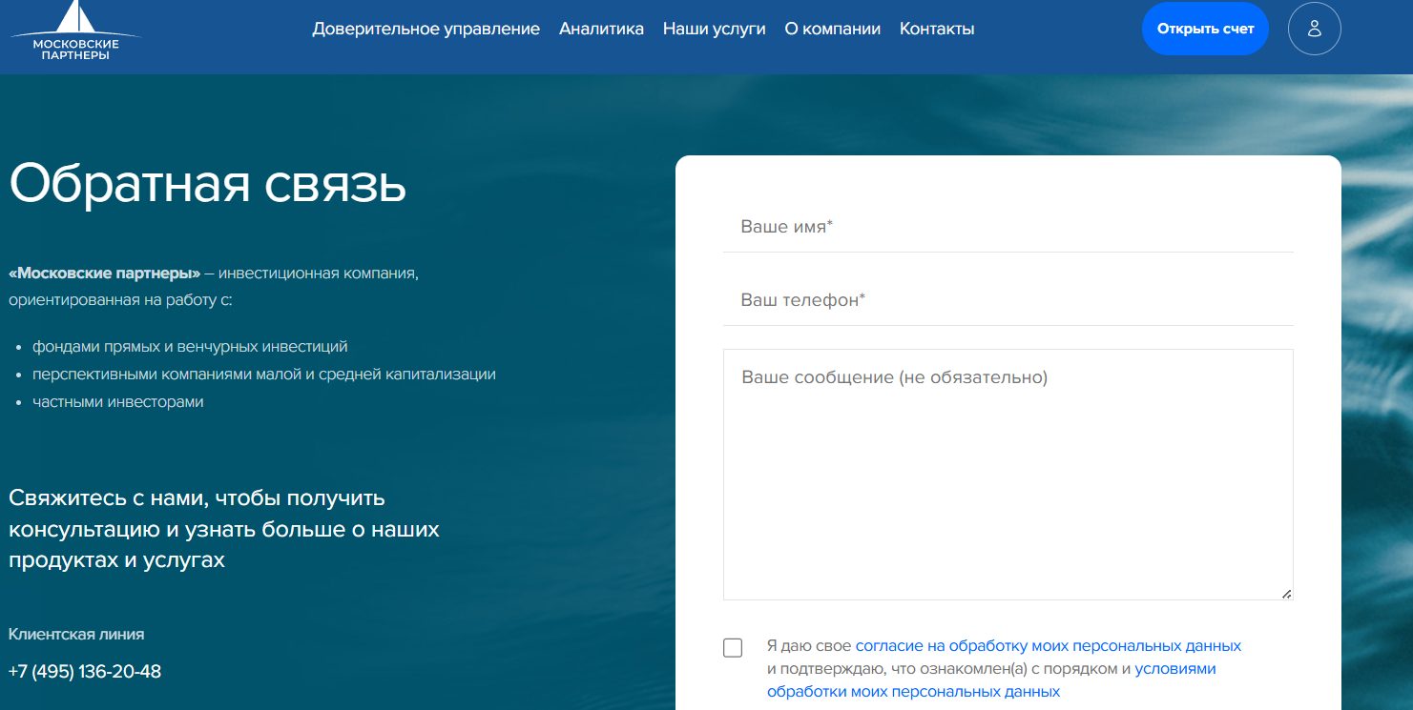This screenshot has width=1413, height=710.
Task: Tick the personal data consent checkbox
Action: (x=733, y=648)
